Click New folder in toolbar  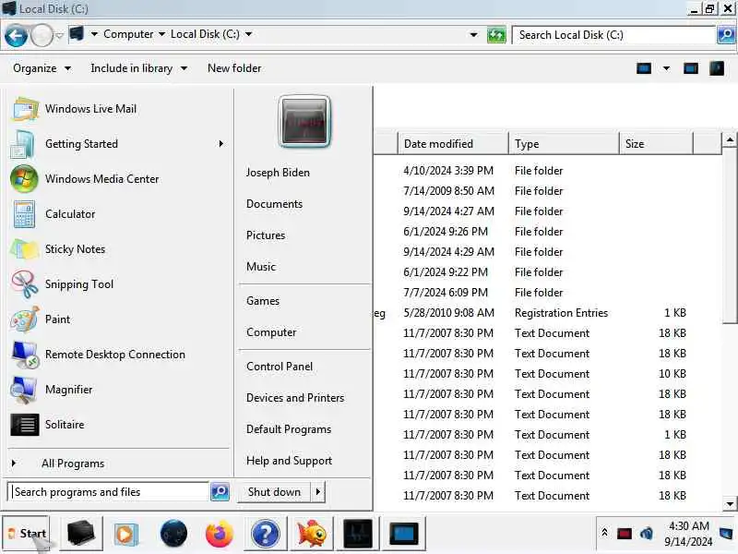tap(234, 68)
